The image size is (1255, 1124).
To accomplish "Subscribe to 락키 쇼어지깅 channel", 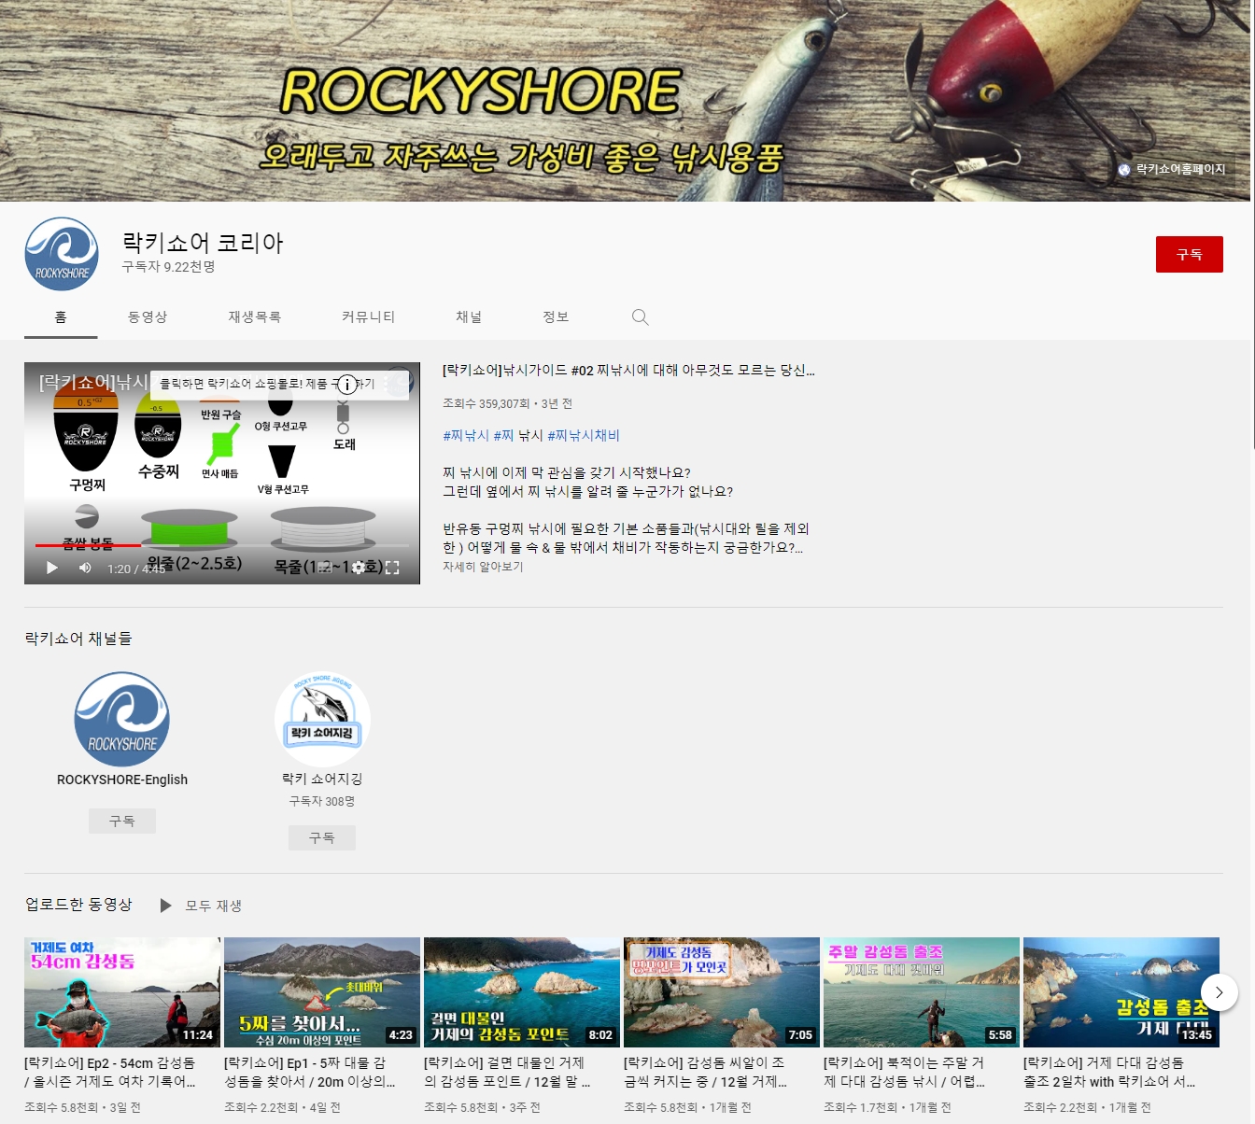I will click(322, 837).
